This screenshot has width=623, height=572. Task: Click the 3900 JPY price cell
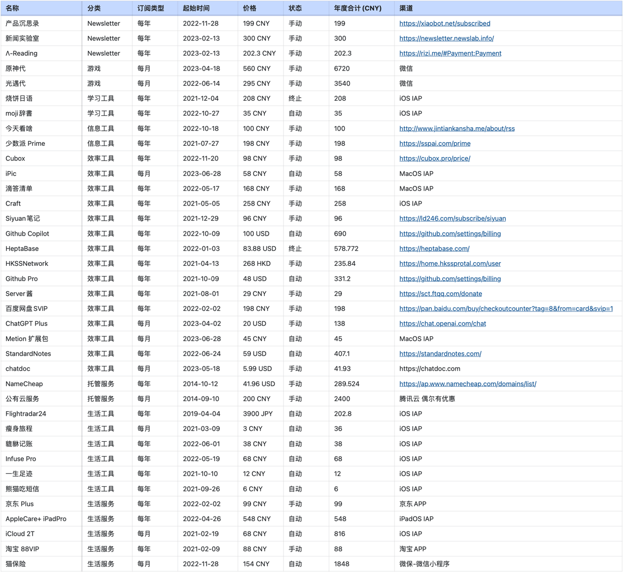(x=260, y=414)
